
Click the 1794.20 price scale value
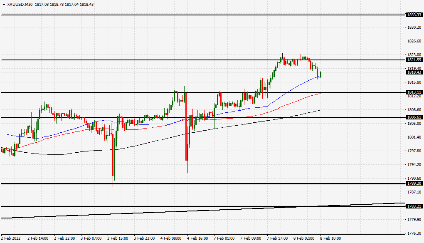(x=414, y=164)
